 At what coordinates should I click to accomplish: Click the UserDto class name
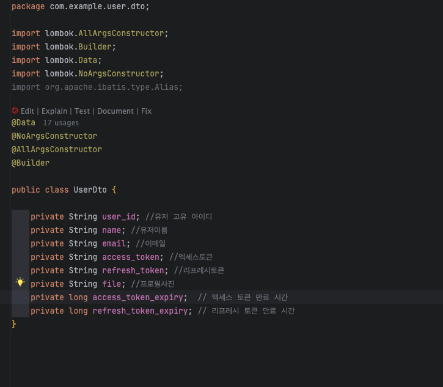[x=90, y=190]
